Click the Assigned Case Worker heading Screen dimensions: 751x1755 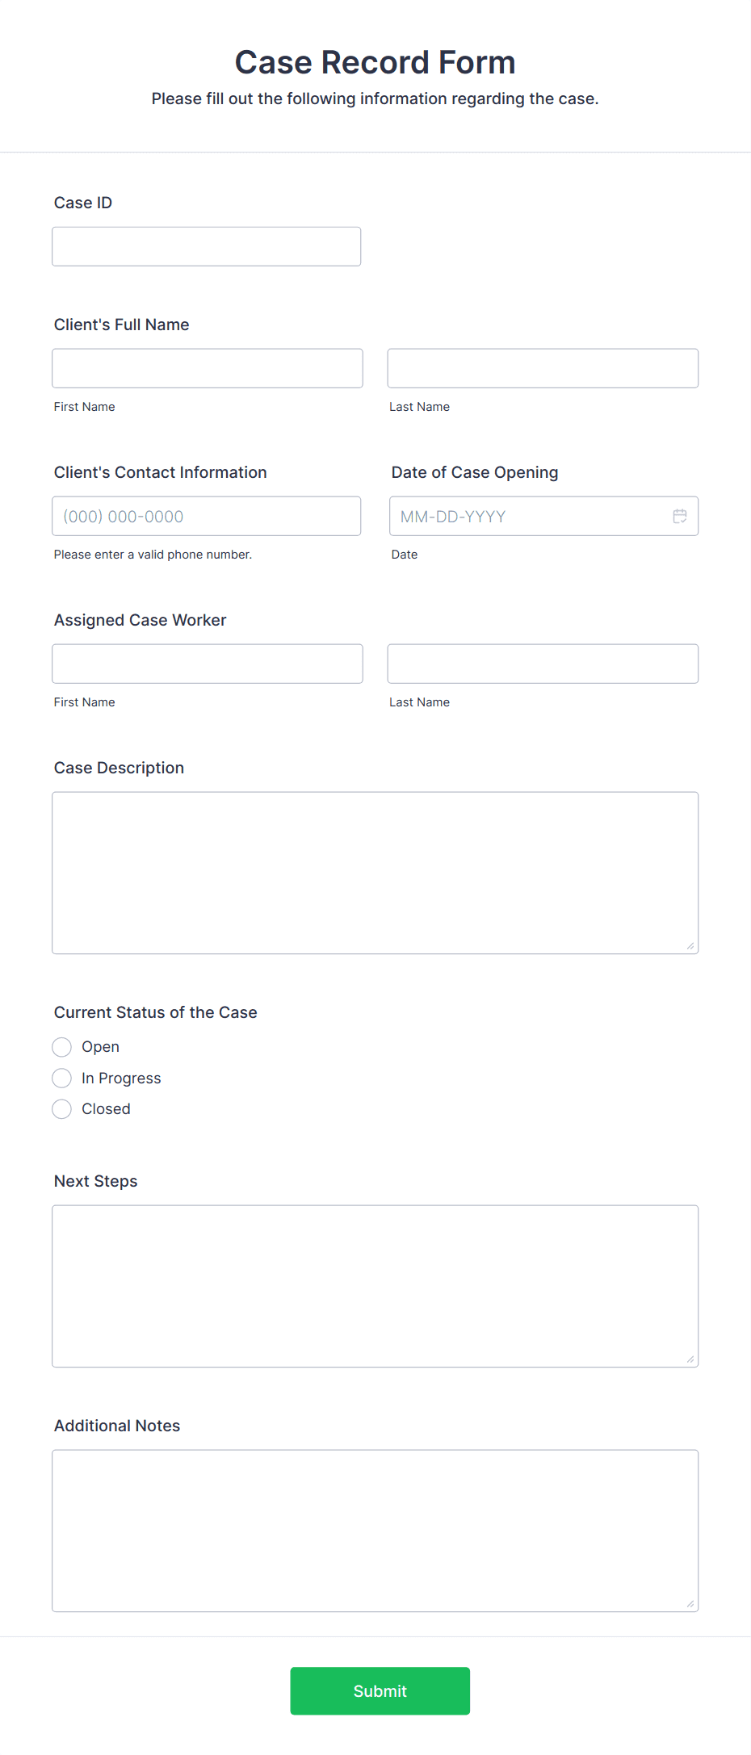coord(140,619)
